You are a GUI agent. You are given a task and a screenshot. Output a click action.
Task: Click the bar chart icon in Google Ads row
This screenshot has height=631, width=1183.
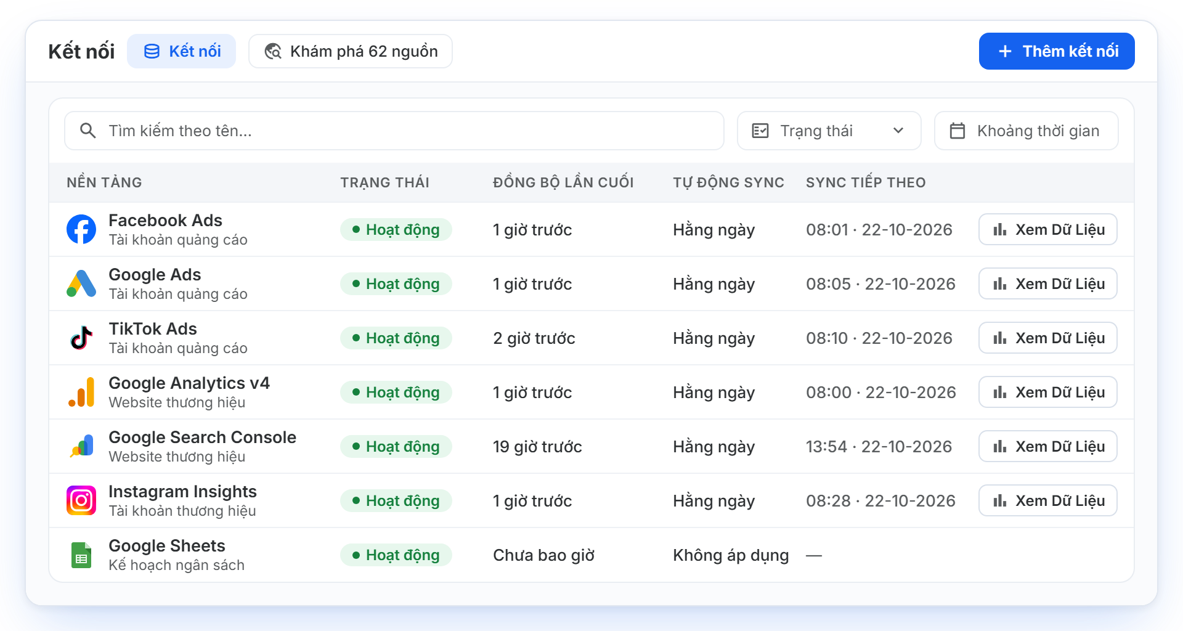(x=1000, y=284)
